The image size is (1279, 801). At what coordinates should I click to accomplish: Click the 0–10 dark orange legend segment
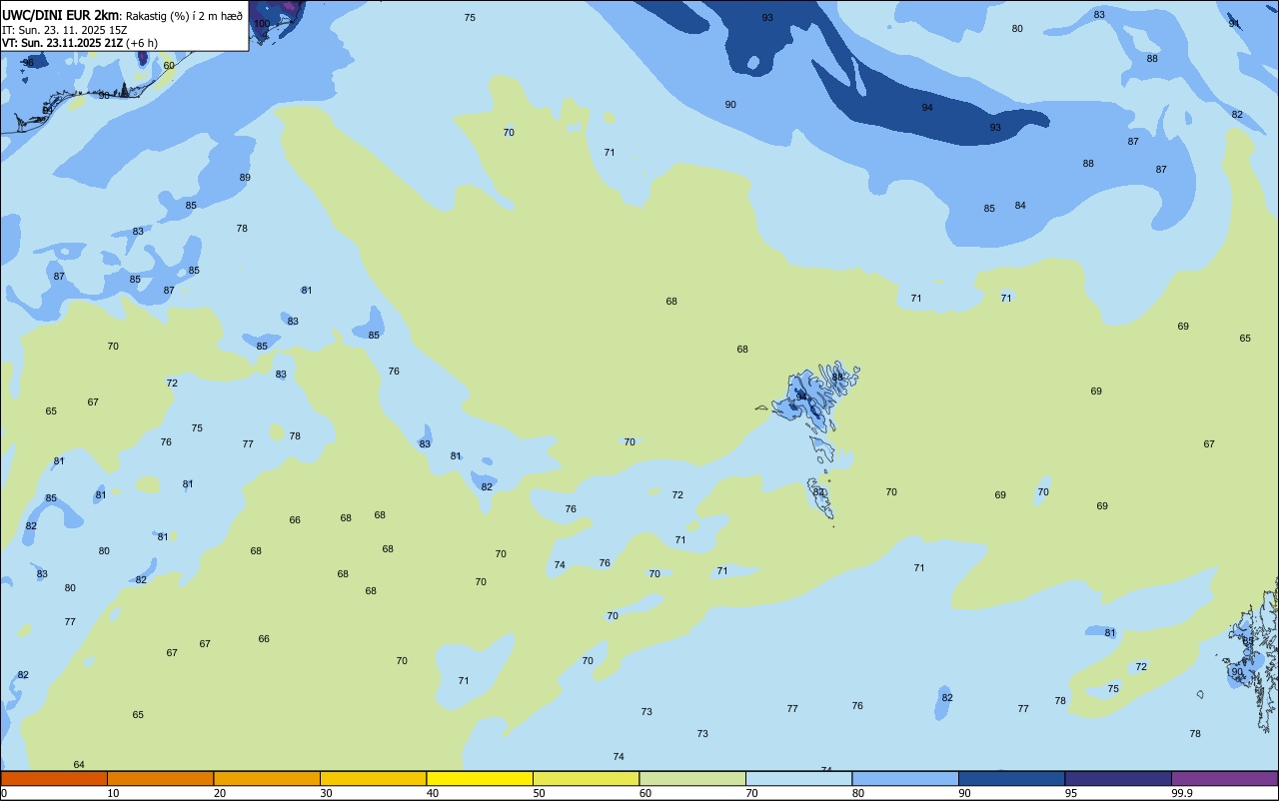[54, 778]
